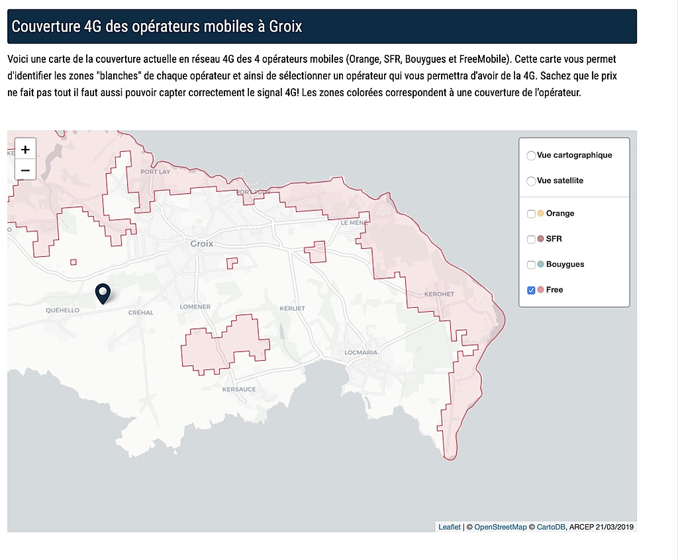Click the KERLIET map label

[292, 308]
